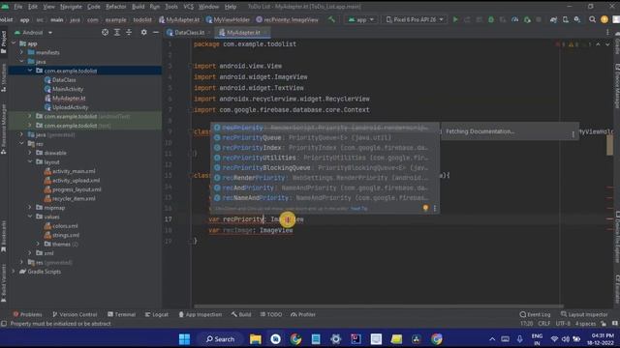This screenshot has width=620, height=348.
Task: Click the editor horizontal scrollbar
Action: tap(378, 305)
